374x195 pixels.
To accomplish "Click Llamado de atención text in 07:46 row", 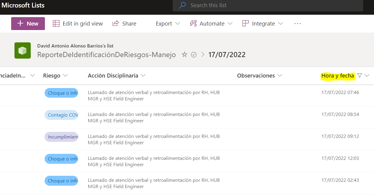I will (154, 96).
